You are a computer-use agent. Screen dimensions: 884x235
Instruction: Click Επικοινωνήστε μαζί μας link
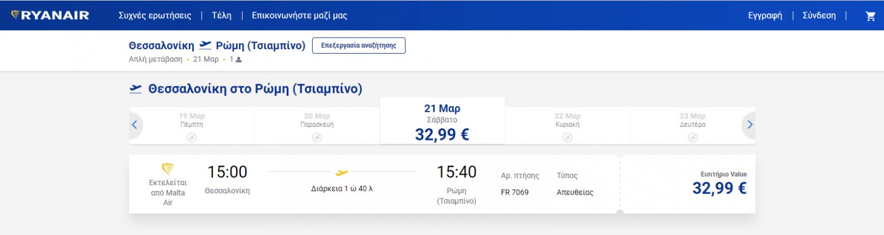click(x=299, y=15)
